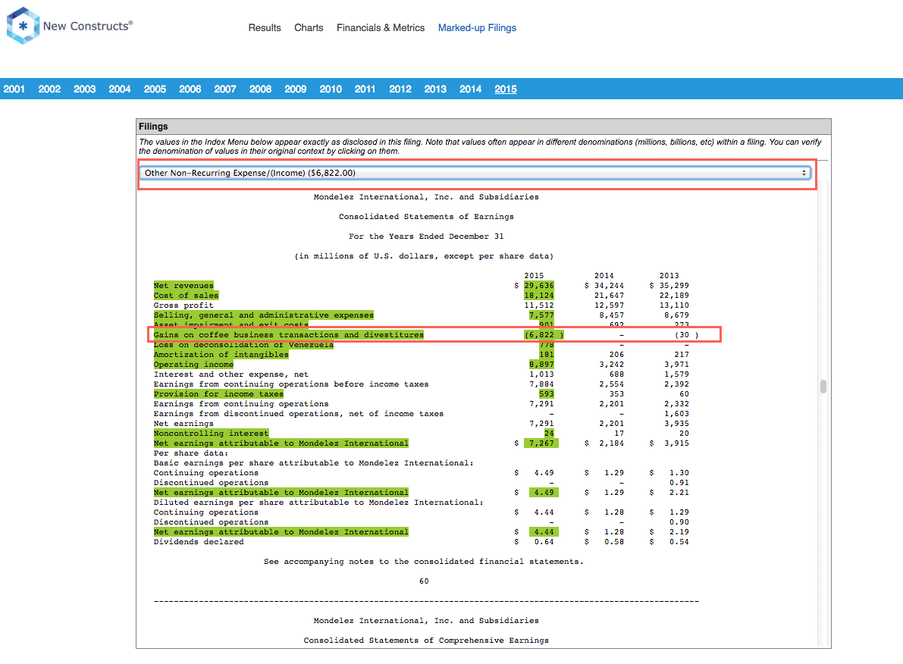
Task: Switch to year 2011
Action: click(365, 89)
